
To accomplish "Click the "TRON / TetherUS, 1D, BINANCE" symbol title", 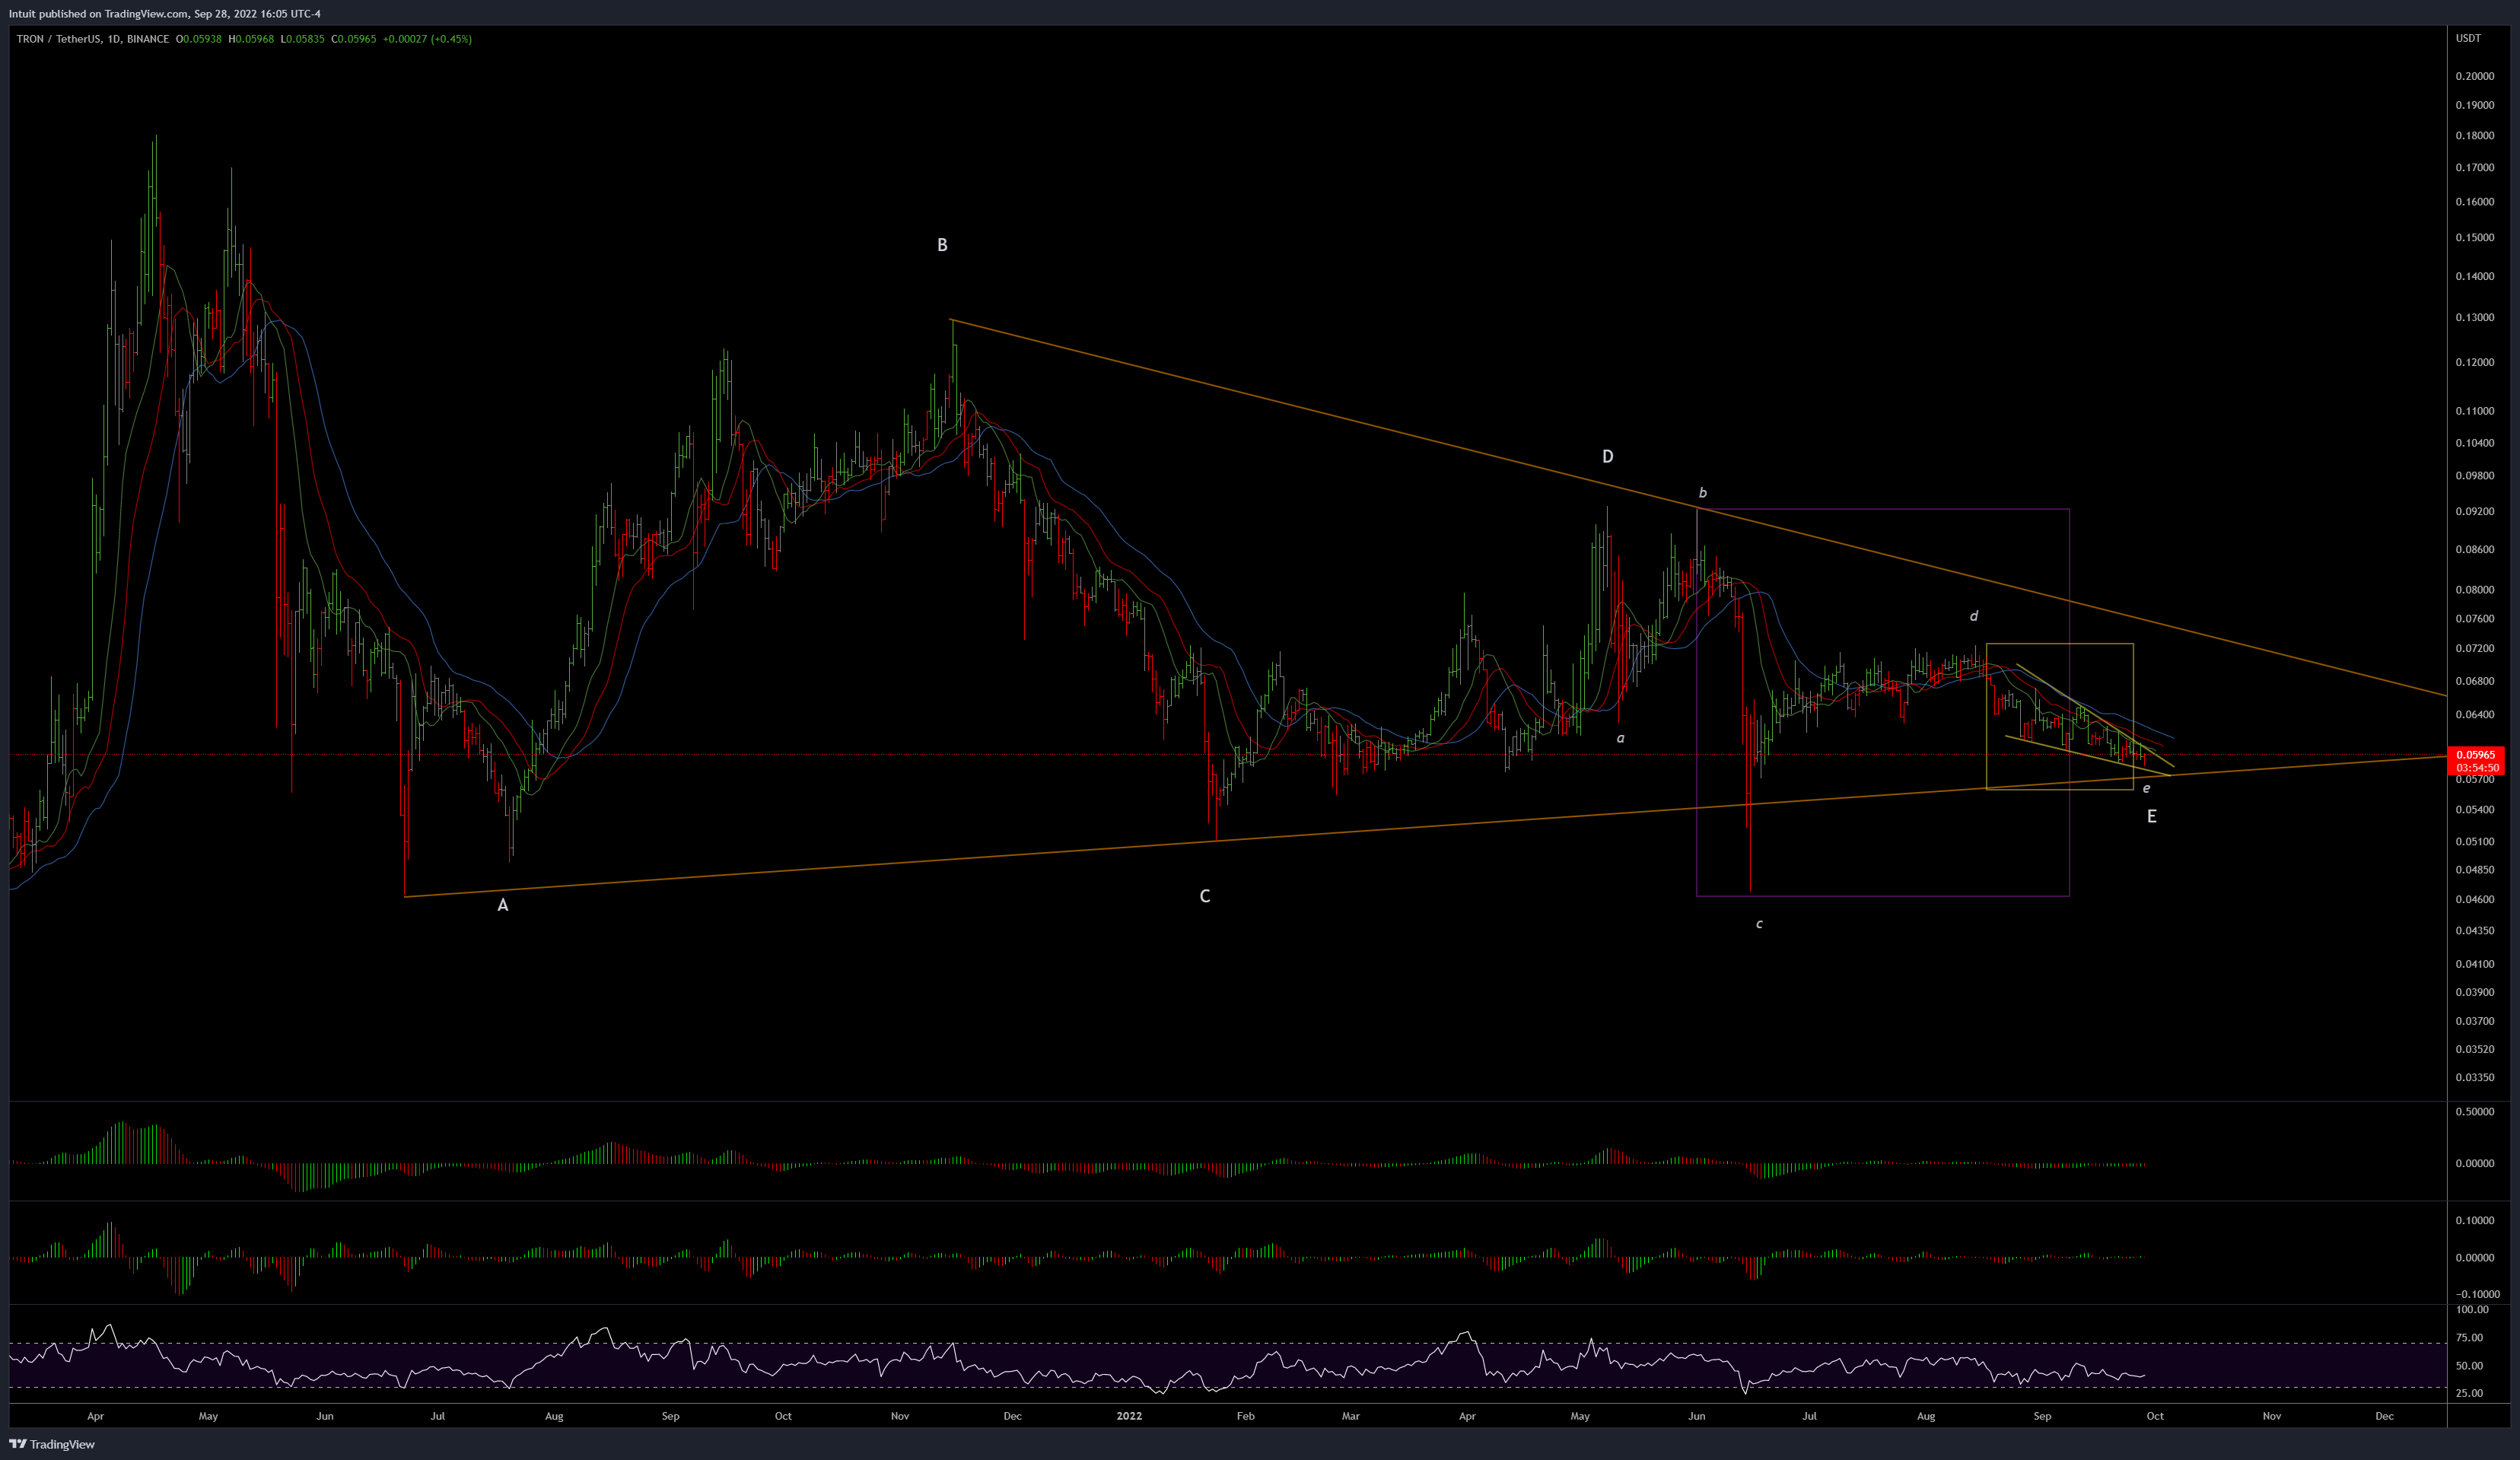I will [92, 39].
